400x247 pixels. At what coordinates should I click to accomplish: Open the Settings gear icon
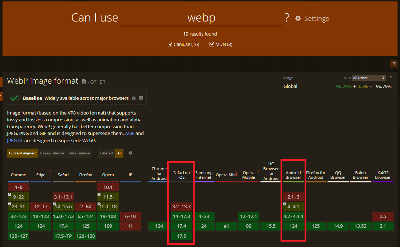tap(298, 18)
